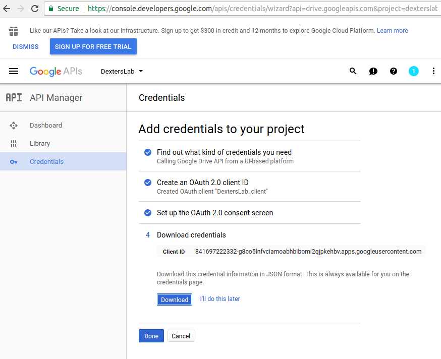Open search with the magnifier icon
The height and width of the screenshot is (359, 441).
click(x=353, y=71)
